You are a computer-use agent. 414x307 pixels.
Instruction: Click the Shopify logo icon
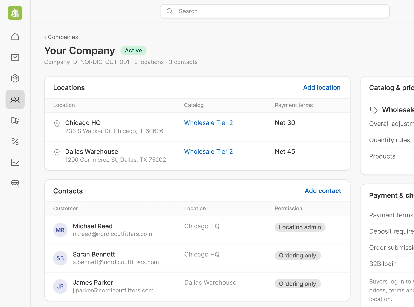point(15,13)
